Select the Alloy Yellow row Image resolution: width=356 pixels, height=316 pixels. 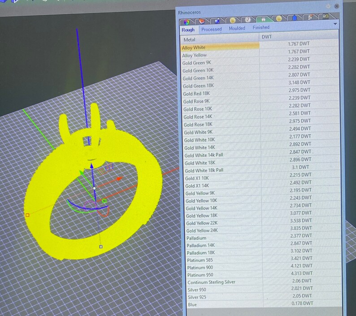coord(260,54)
